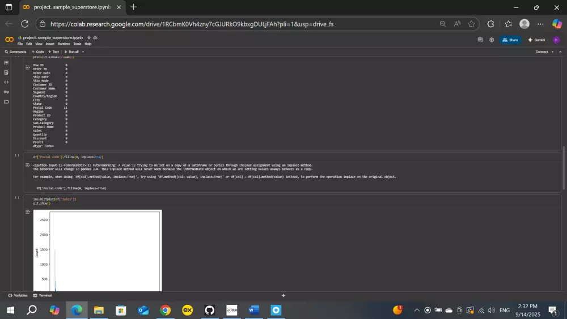567x319 pixels.
Task: Collapse the header with chevron up
Action: pyautogui.click(x=561, y=52)
